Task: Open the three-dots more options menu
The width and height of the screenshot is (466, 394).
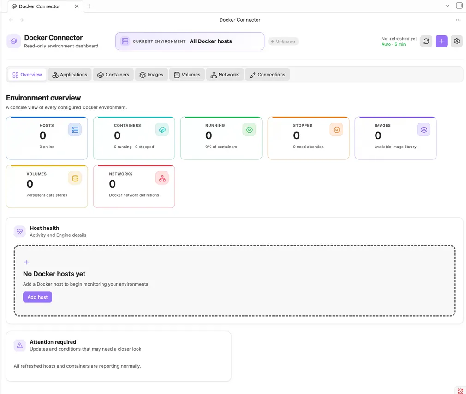Action: click(458, 20)
